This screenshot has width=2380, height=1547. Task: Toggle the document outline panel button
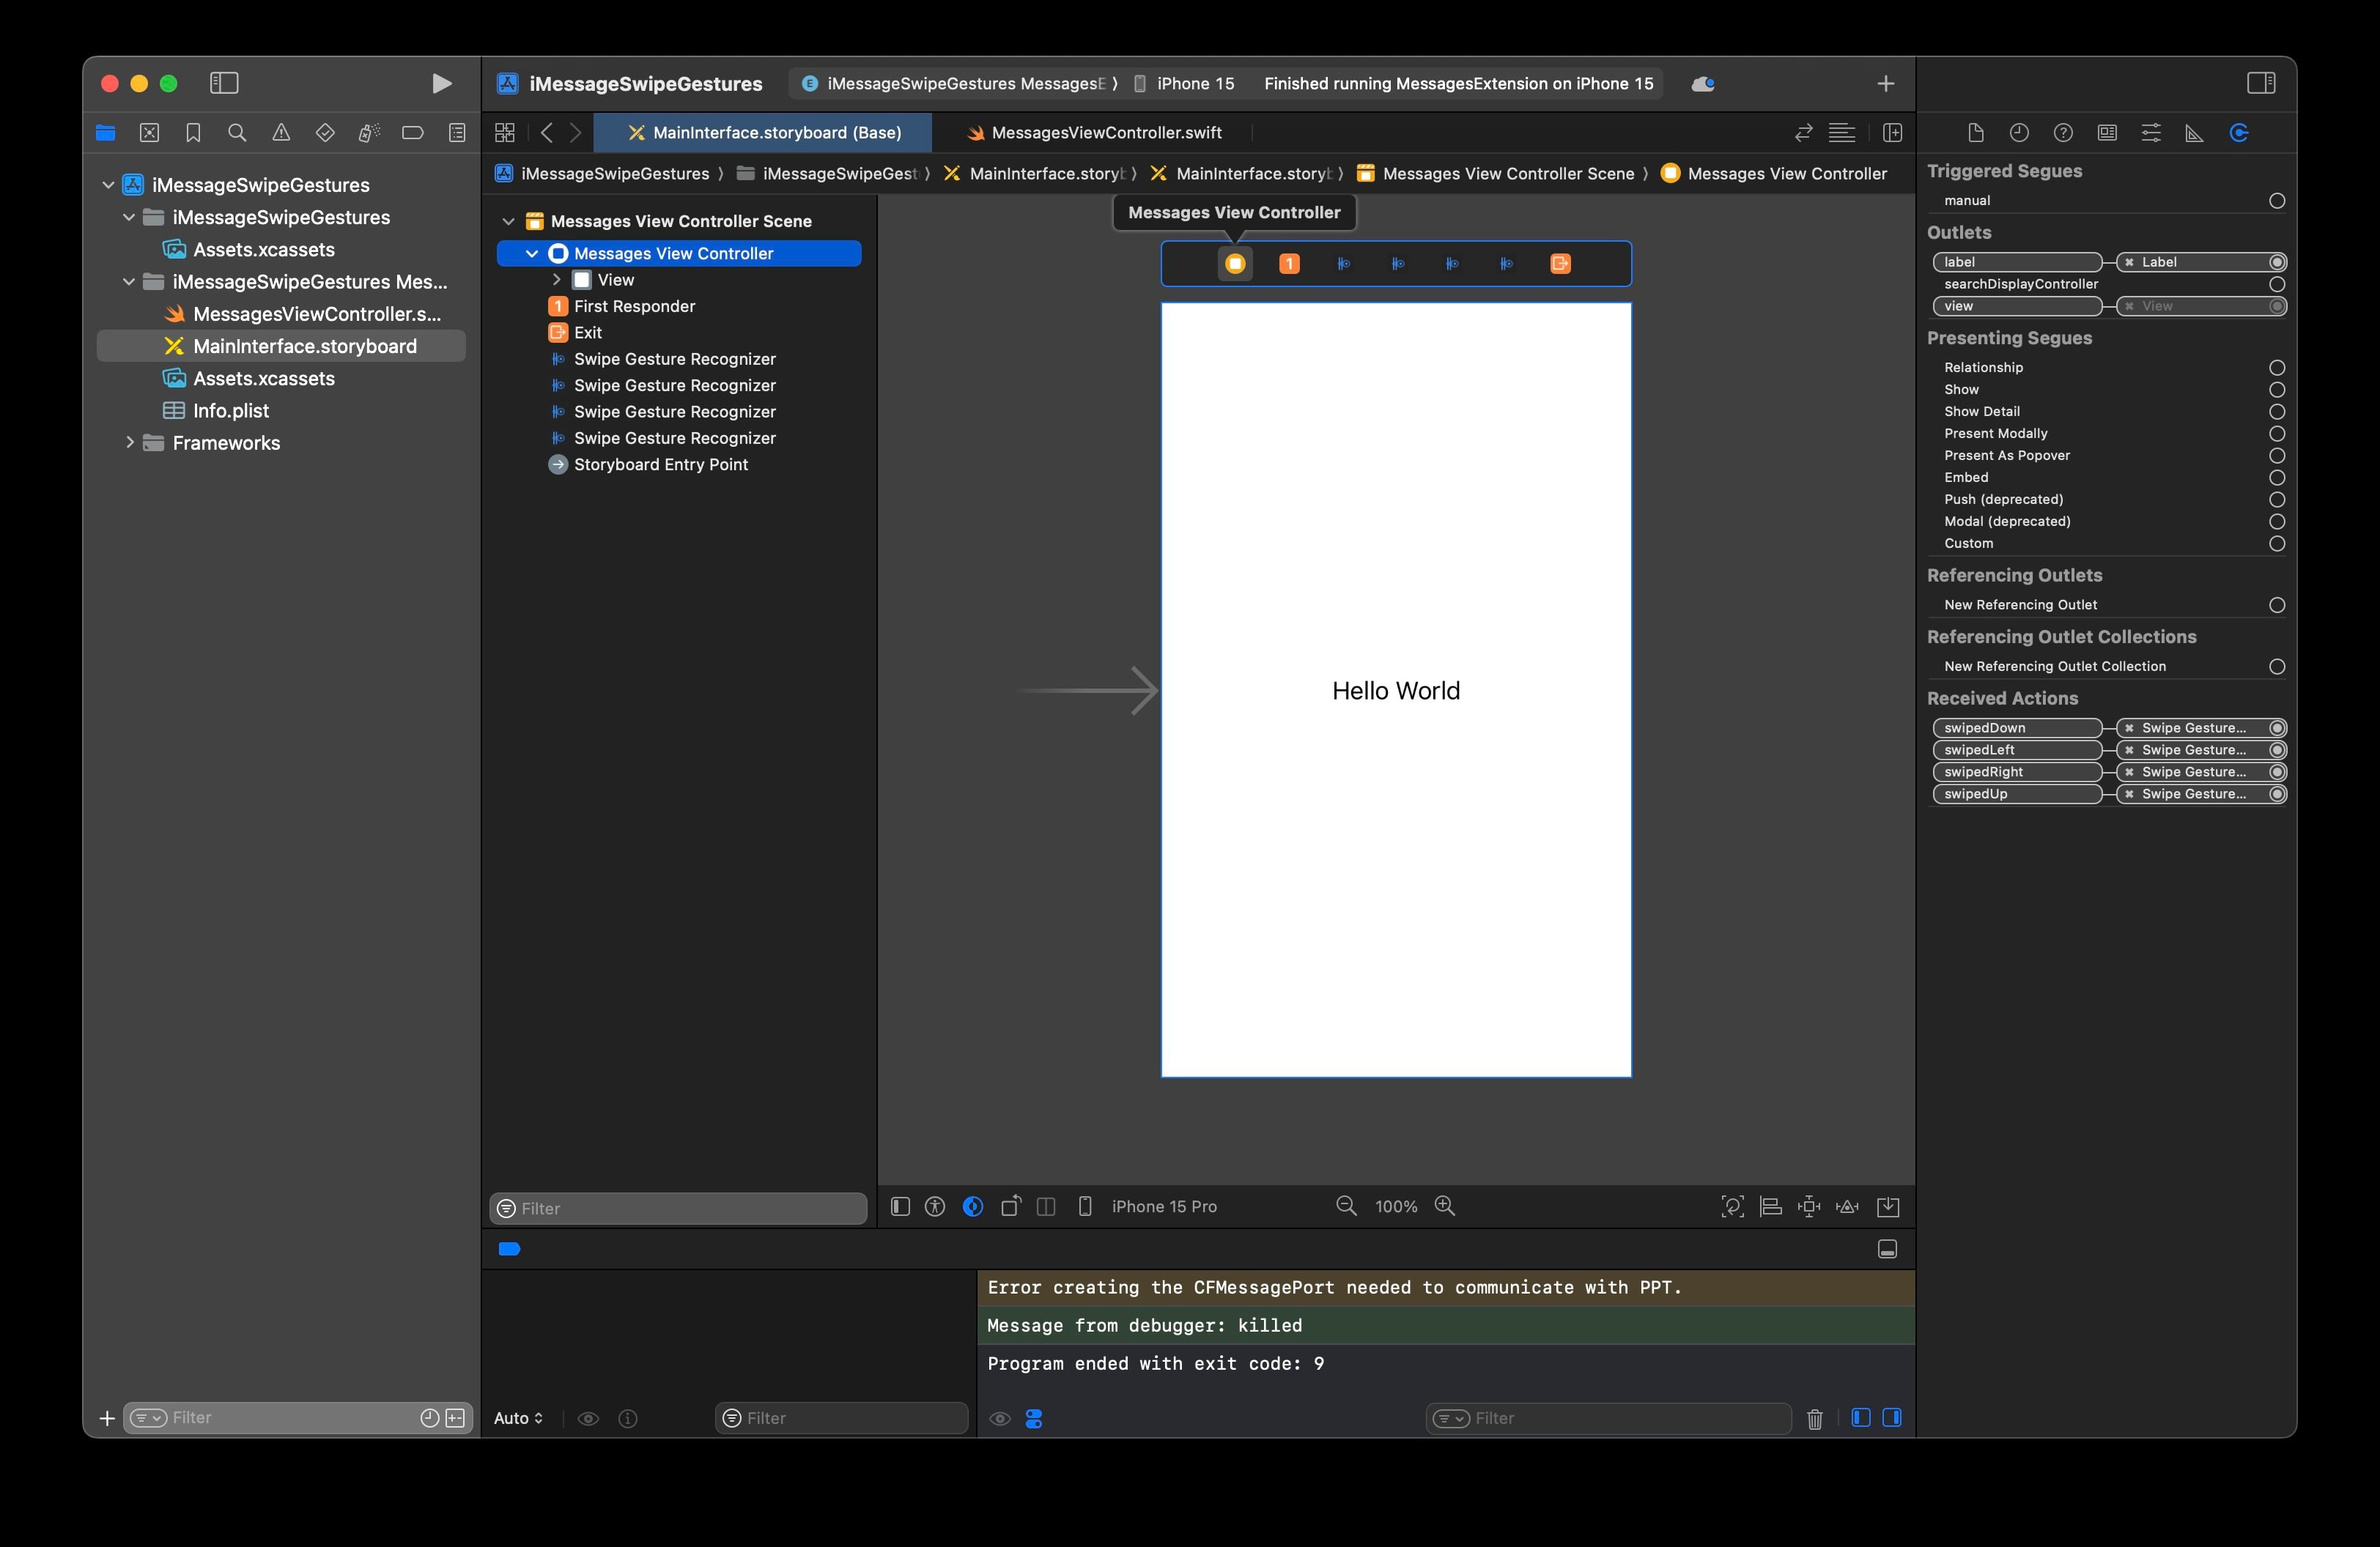900,1206
